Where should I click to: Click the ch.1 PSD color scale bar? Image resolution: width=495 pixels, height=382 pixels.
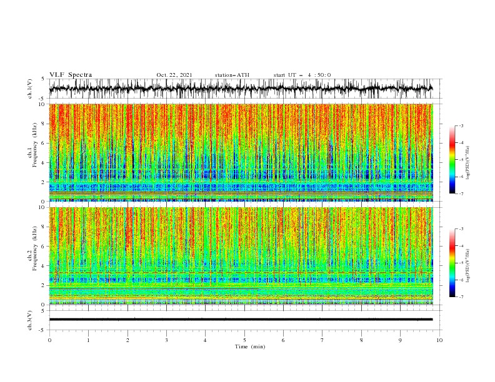click(x=452, y=159)
